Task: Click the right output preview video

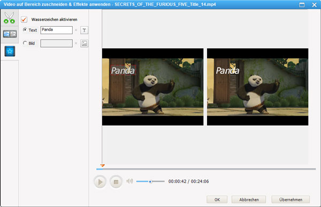Action: click(x=257, y=87)
